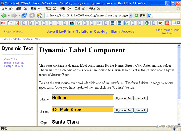Open the View Entry sidebar link

(x=11, y=59)
